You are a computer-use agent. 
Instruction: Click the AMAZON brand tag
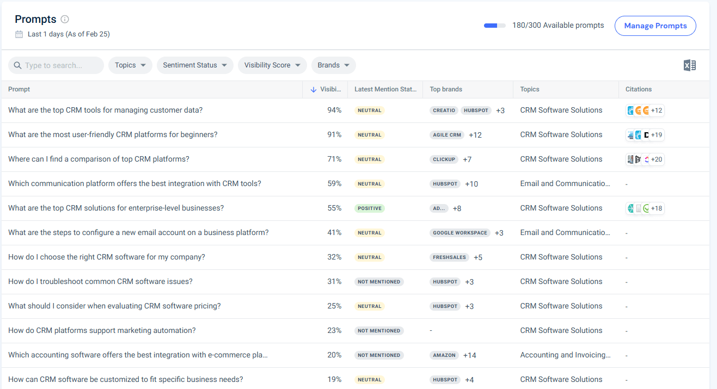pos(444,355)
